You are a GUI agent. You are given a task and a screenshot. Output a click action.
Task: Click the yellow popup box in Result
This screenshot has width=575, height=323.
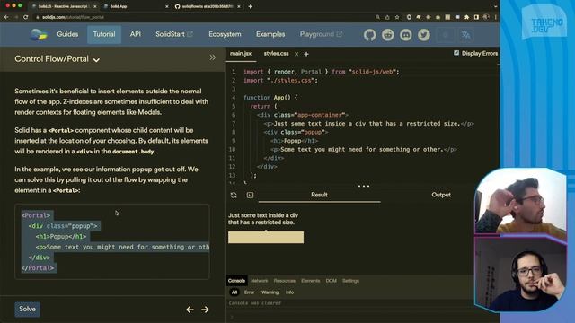pyautogui.click(x=266, y=237)
